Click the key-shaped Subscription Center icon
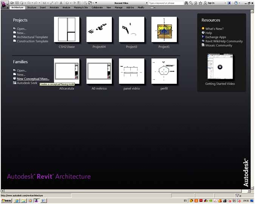 191,3
